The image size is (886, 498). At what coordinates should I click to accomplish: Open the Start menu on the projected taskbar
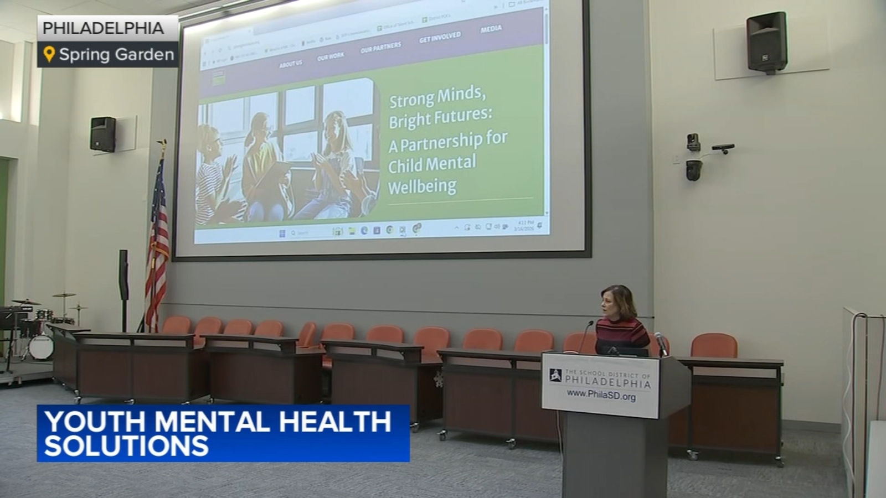pos(282,231)
